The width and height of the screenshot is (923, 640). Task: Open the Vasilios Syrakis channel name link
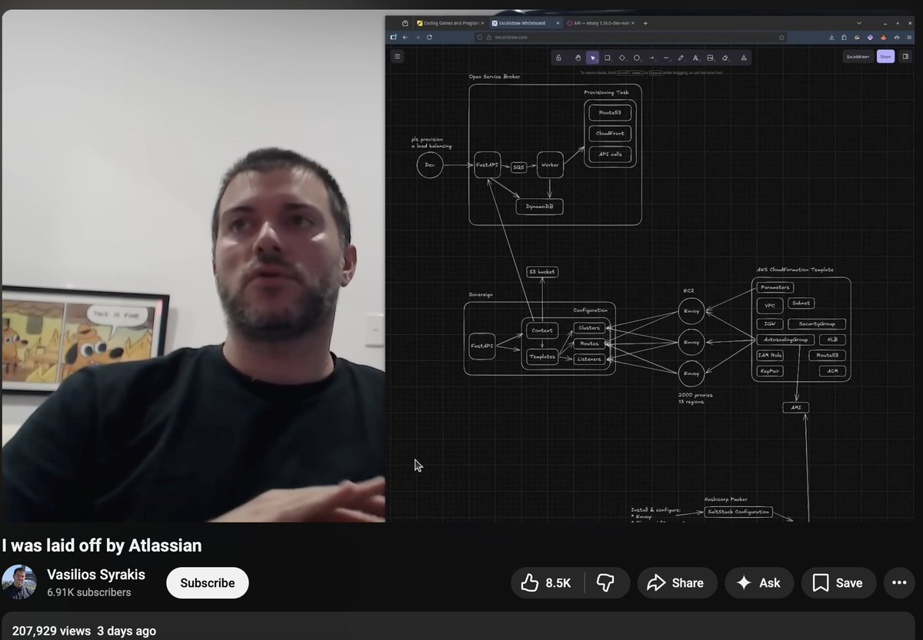point(96,575)
